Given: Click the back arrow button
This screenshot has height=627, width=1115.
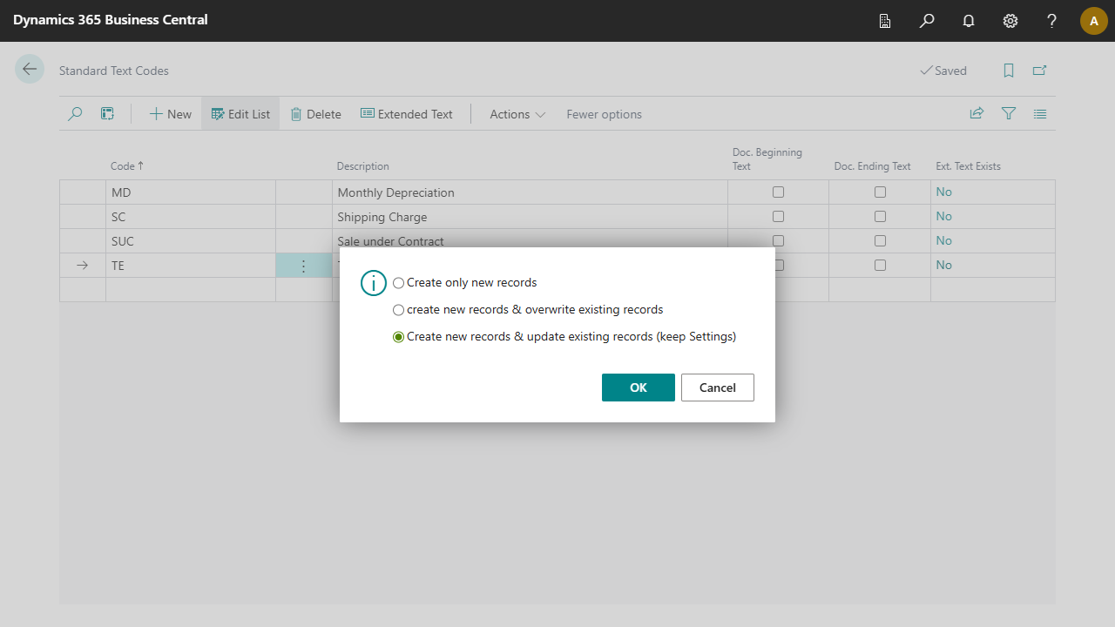Looking at the screenshot, I should [x=30, y=70].
